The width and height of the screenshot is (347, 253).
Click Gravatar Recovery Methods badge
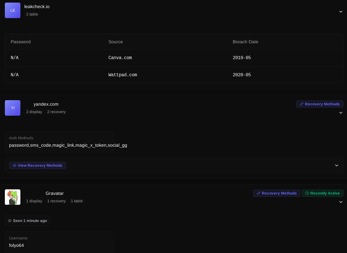click(277, 193)
